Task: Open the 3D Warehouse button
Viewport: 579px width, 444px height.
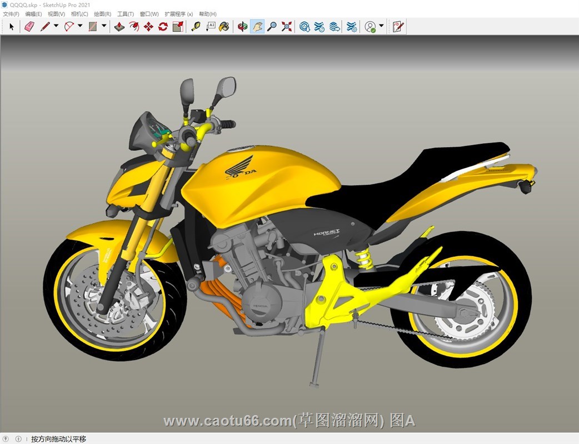Action: [305, 26]
